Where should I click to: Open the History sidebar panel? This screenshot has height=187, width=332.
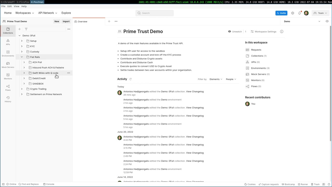pos(8,99)
